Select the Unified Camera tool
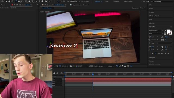The image size is (174, 98). click(19, 1)
